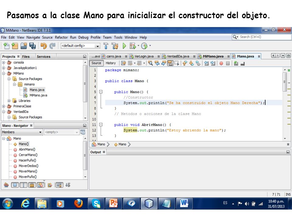Collapse code fold at line 11
The image size is (292, 219).
click(101, 125)
